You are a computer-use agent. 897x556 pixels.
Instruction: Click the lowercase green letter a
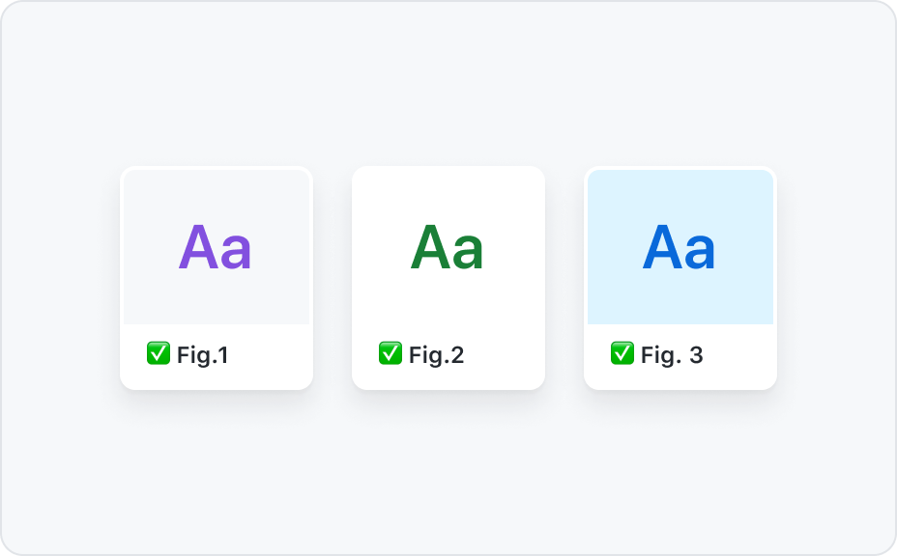pos(468,252)
